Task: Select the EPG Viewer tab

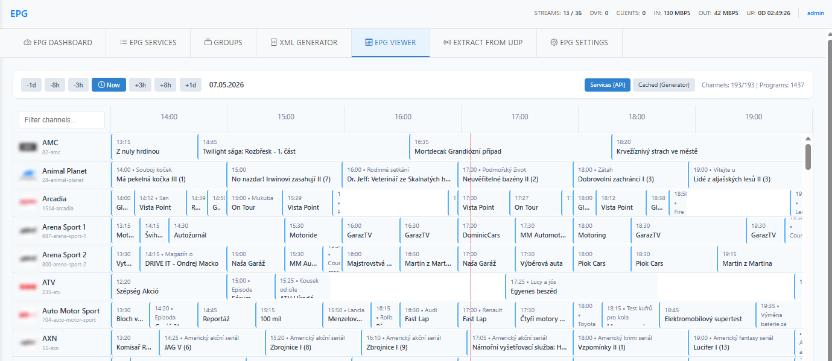Action: click(390, 43)
